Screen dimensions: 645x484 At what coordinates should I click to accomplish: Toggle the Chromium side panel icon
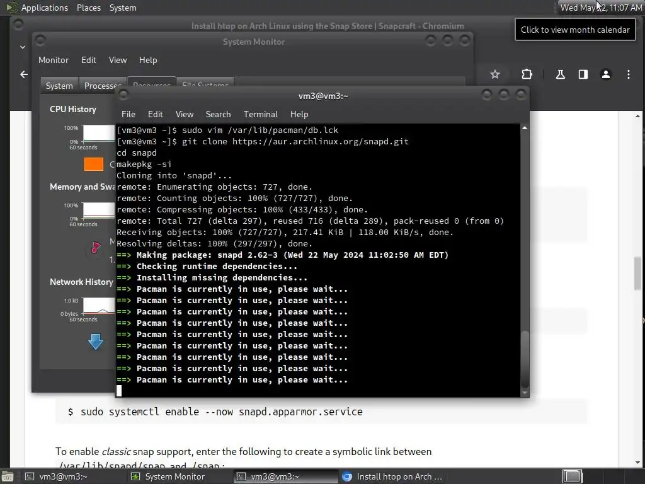pos(583,74)
